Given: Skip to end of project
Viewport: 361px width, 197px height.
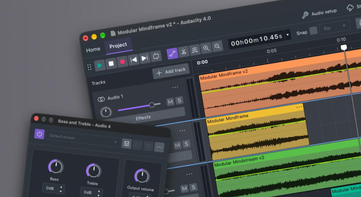Looking at the screenshot, I should click(144, 58).
